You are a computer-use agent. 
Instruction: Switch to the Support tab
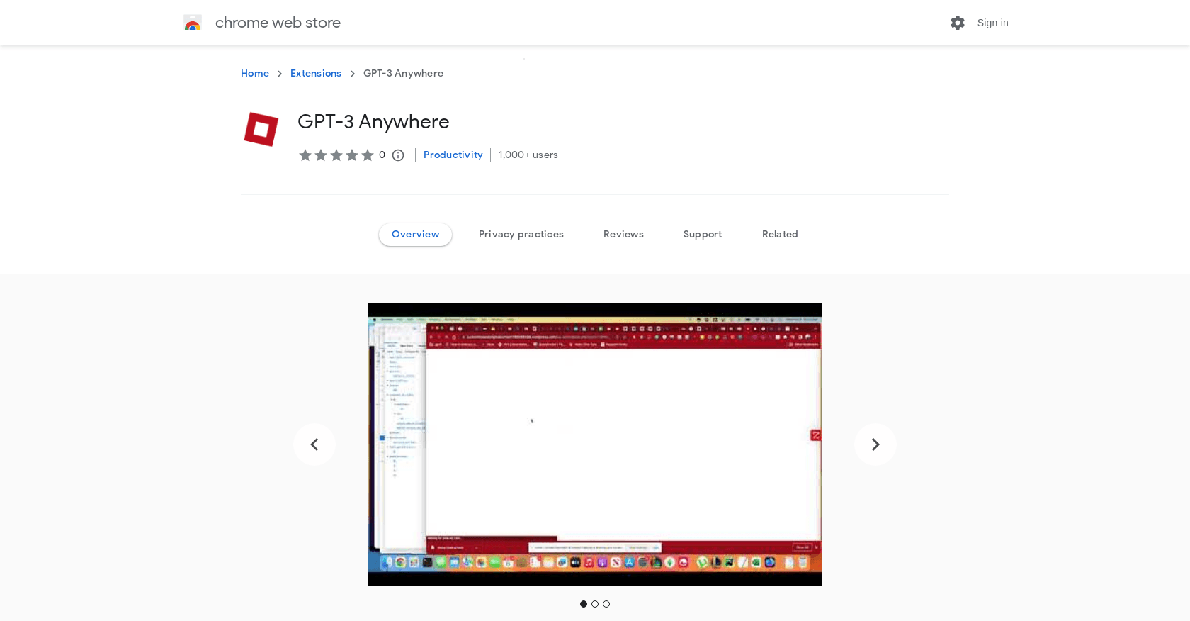(703, 235)
